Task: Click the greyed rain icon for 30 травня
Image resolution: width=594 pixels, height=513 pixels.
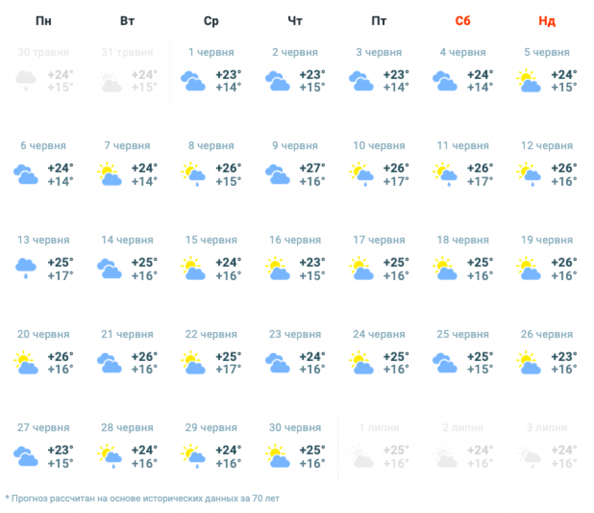Action: (x=26, y=81)
